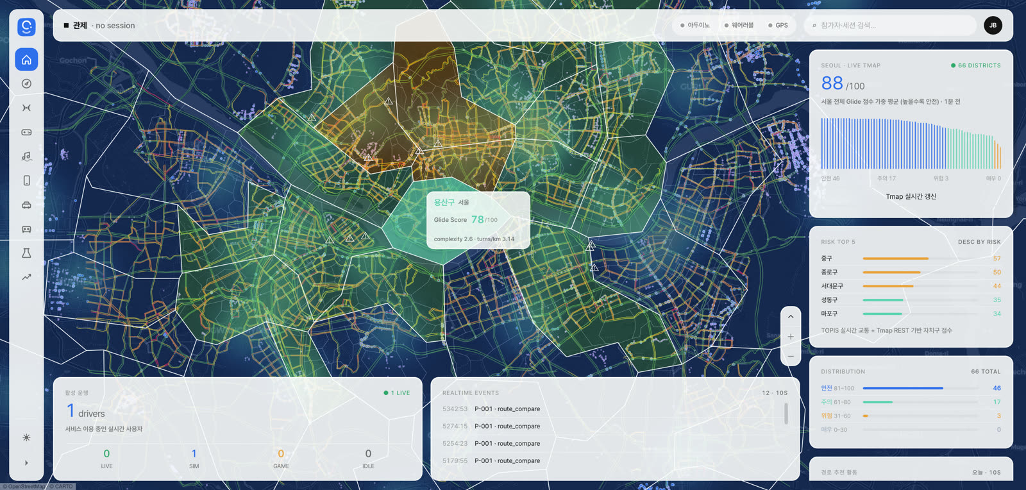Open the home dashboard icon in sidebar
1026x490 pixels.
point(26,60)
